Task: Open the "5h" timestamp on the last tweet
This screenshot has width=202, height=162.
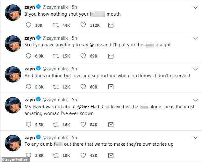Action: pyautogui.click(x=74, y=137)
